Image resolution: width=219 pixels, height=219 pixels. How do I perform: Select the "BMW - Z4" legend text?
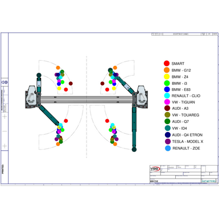click(x=180, y=77)
